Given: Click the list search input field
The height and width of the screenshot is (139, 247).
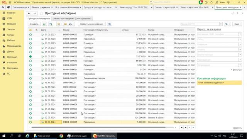Looking at the screenshot, I should 200,24.
